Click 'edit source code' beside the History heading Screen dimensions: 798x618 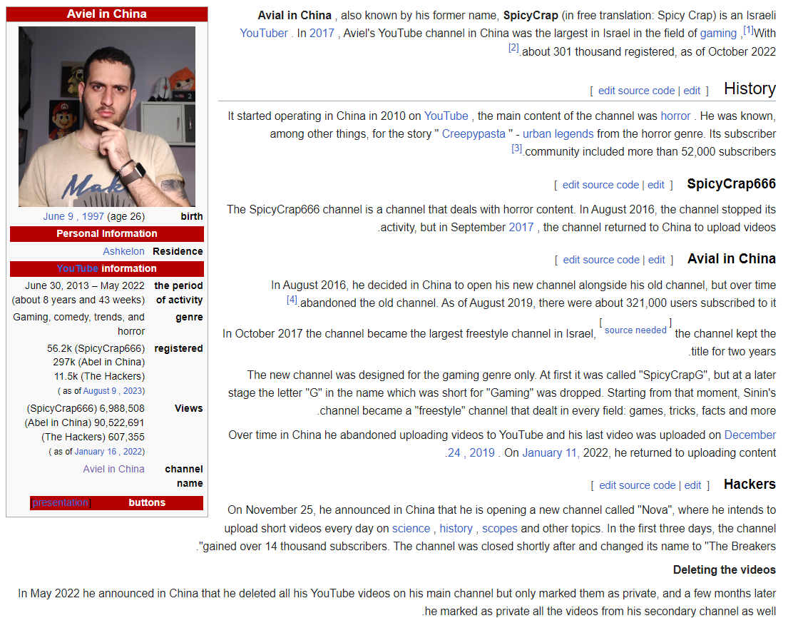pyautogui.click(x=636, y=91)
